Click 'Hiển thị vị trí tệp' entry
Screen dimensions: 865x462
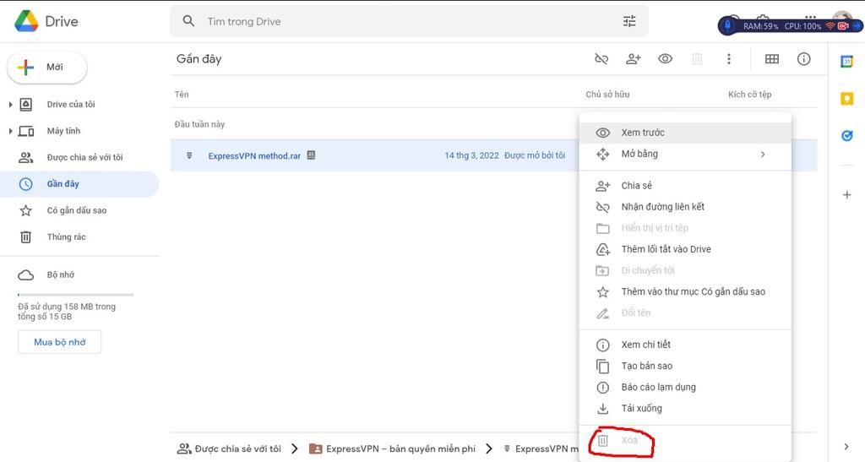coord(685,228)
